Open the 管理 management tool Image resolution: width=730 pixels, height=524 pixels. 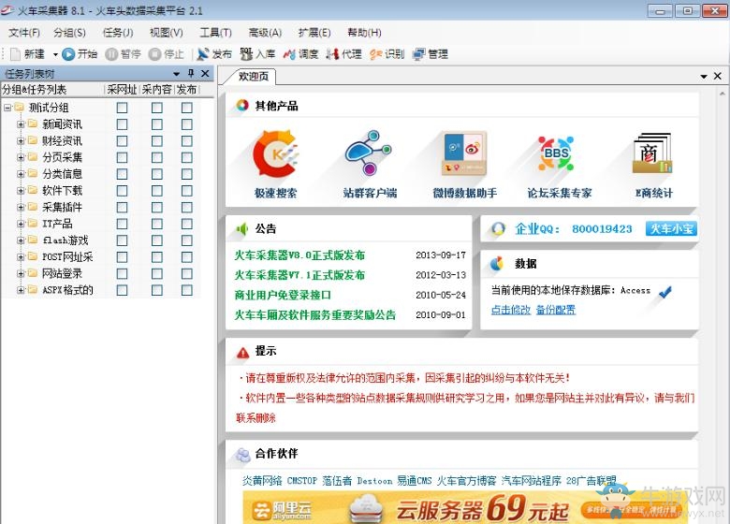[x=431, y=54]
